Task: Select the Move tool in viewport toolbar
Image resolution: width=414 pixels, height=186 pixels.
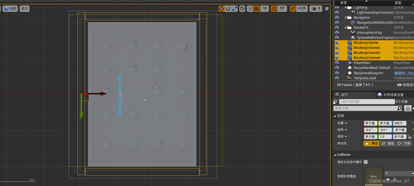Action: 221,8
